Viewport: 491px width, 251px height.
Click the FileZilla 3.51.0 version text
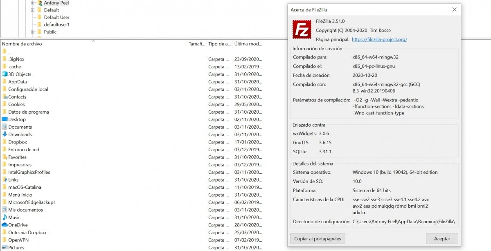[x=330, y=21]
